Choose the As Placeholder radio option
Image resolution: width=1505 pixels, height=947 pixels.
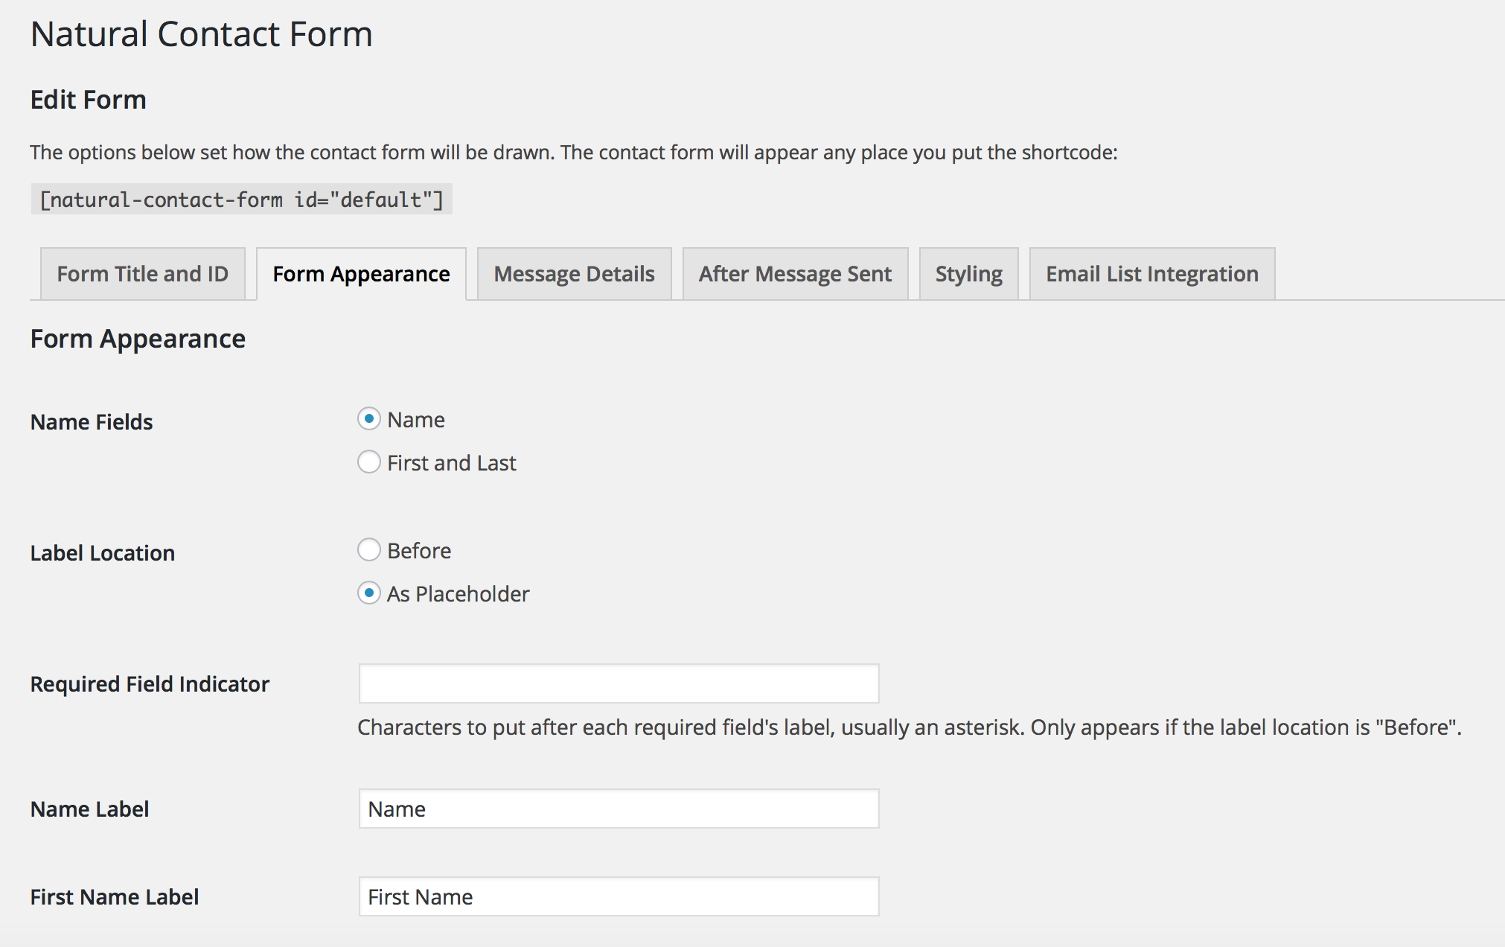coord(369,593)
